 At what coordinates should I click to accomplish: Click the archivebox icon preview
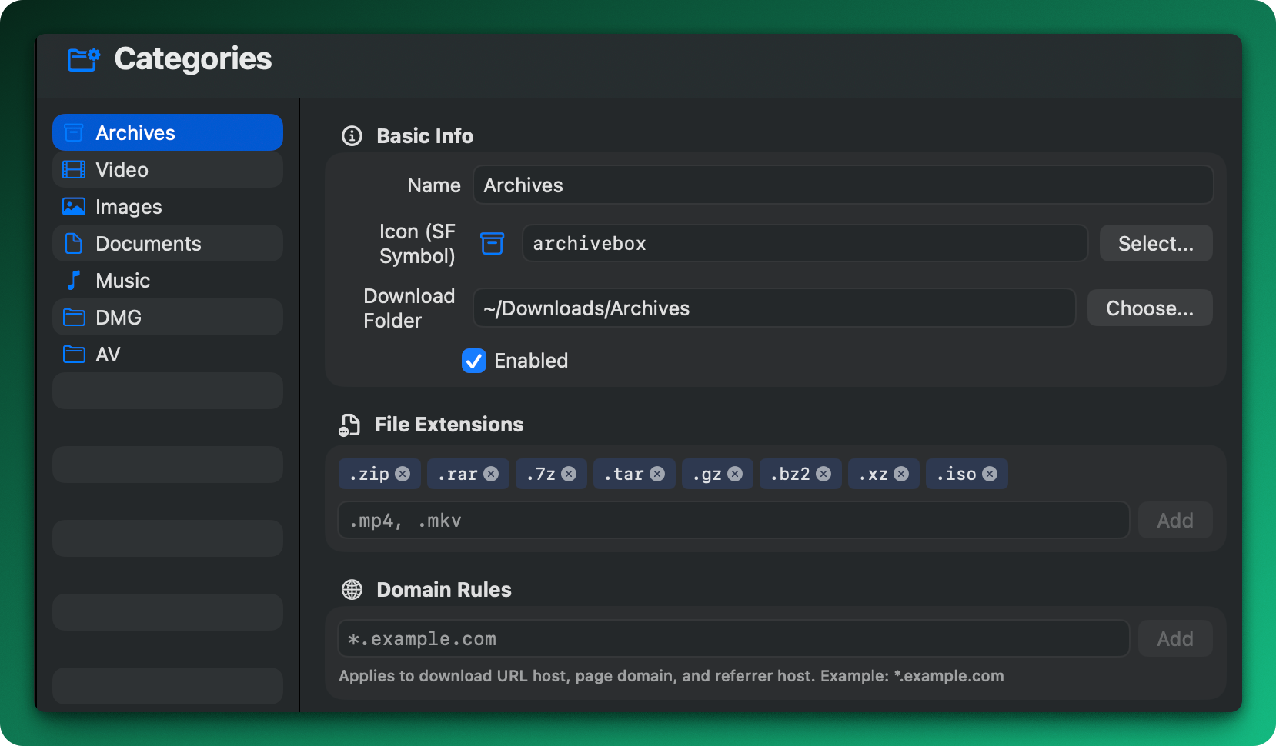pyautogui.click(x=493, y=243)
